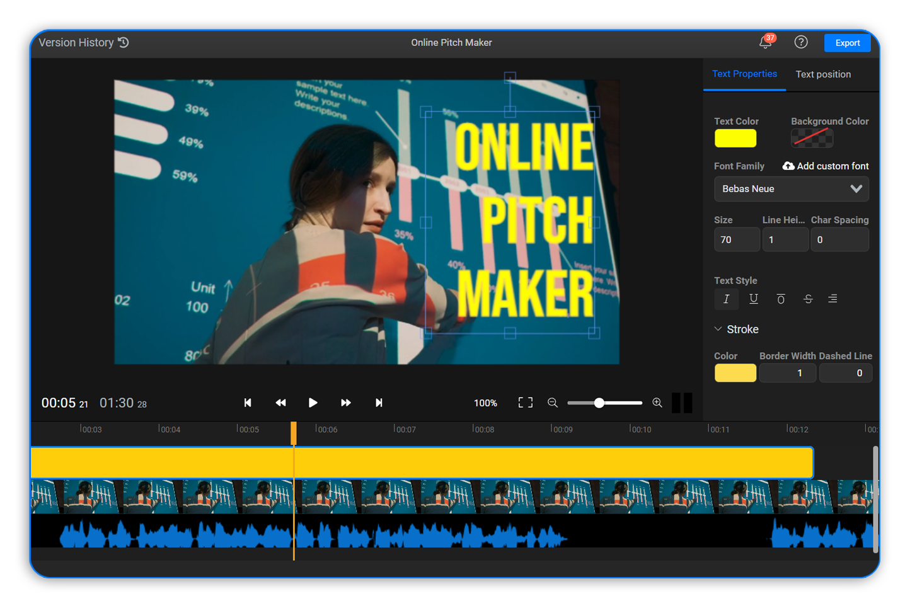
Task: Upload a custom font
Action: (826, 166)
